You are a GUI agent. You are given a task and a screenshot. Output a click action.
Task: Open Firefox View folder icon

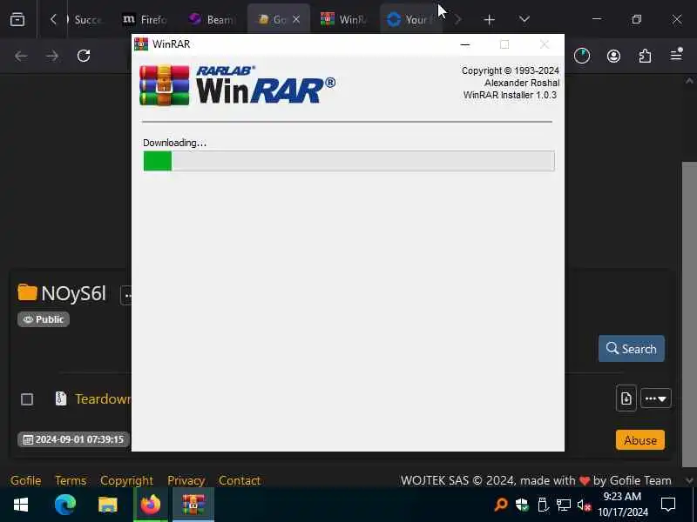pos(17,19)
